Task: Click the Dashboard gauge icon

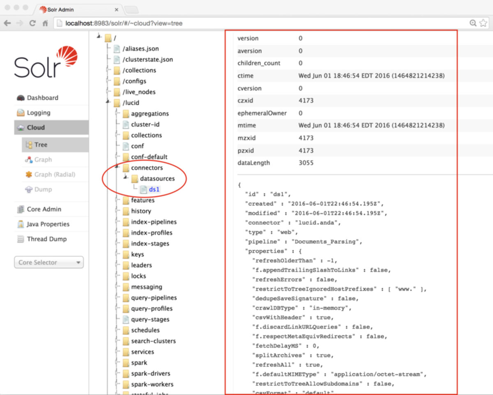Action: point(21,98)
